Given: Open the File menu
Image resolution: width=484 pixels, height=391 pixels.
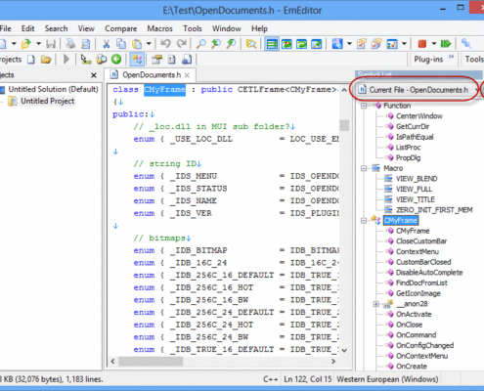Looking at the screenshot, I should click(5, 28).
